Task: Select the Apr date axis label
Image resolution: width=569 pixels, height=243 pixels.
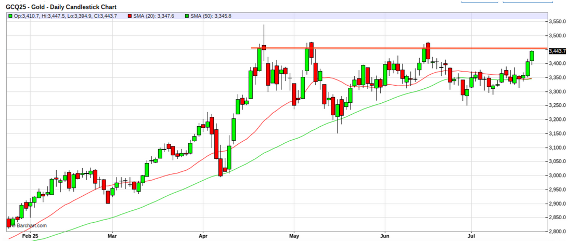Action: pos(202,235)
